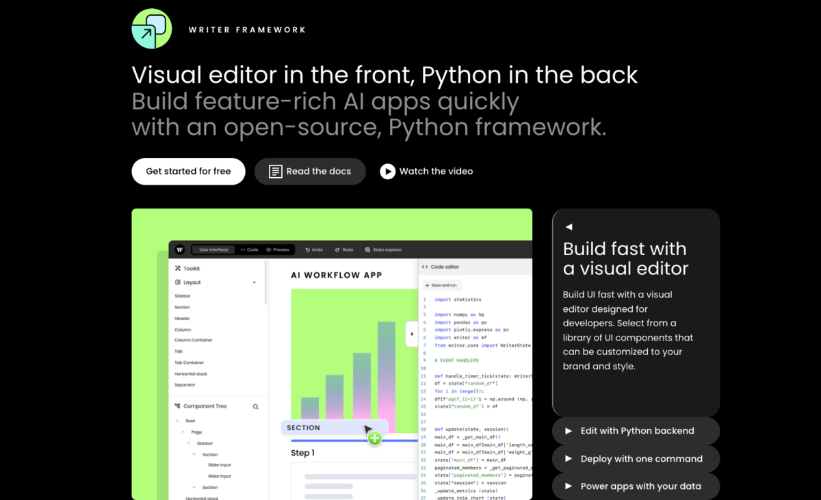Image resolution: width=821 pixels, height=500 pixels.
Task: Select Separator component
Action: [185, 385]
